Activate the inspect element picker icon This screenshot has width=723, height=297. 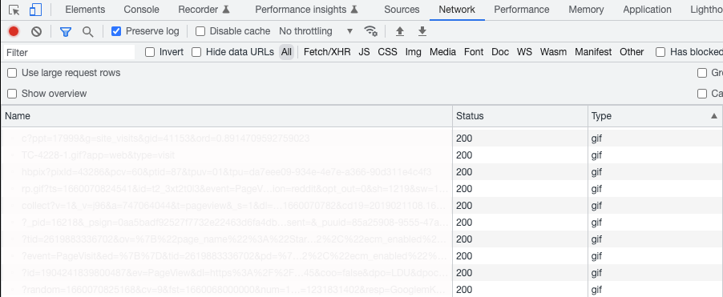14,10
